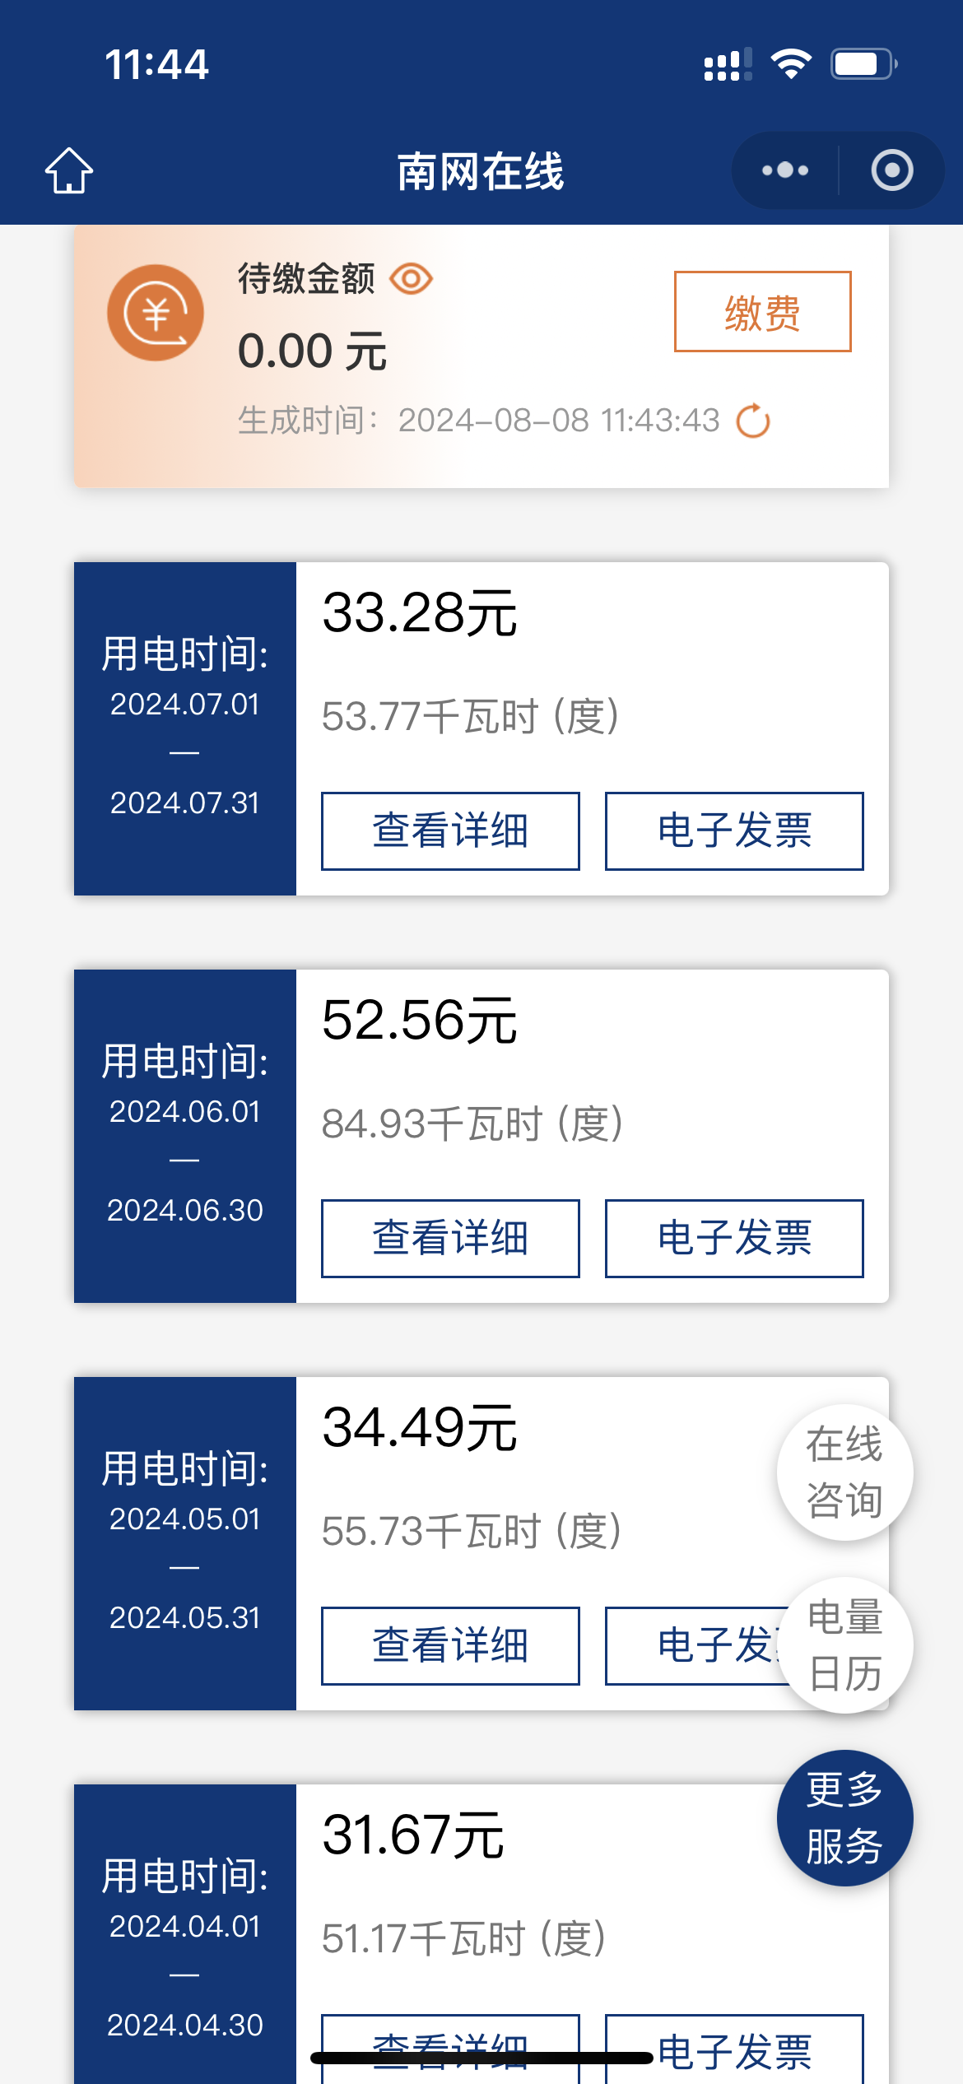View details for May 2024 bill
963x2084 pixels.
click(x=450, y=1645)
